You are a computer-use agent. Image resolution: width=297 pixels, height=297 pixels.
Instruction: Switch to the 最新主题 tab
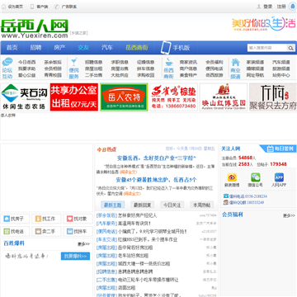click(x=113, y=205)
